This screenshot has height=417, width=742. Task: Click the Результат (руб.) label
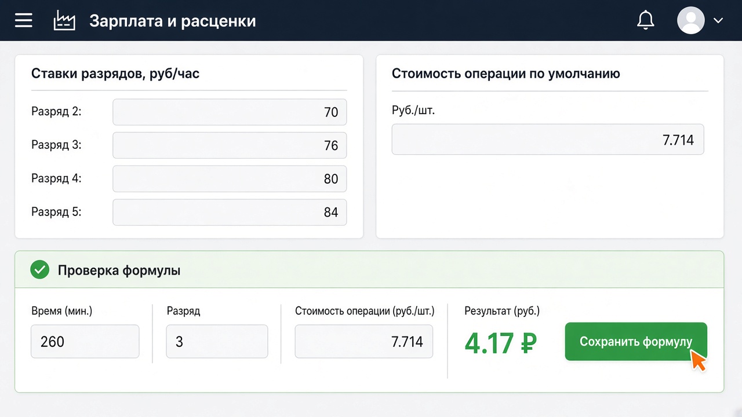(502, 311)
